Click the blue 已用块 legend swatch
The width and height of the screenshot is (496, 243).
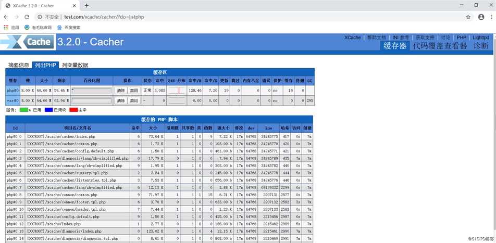(x=49, y=110)
